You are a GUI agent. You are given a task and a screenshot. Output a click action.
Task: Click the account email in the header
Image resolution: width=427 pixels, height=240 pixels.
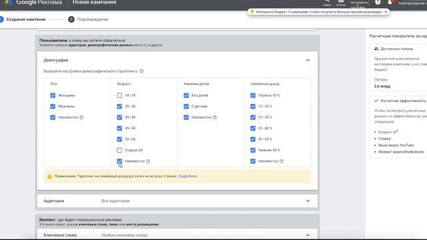pyautogui.click(x=412, y=3)
